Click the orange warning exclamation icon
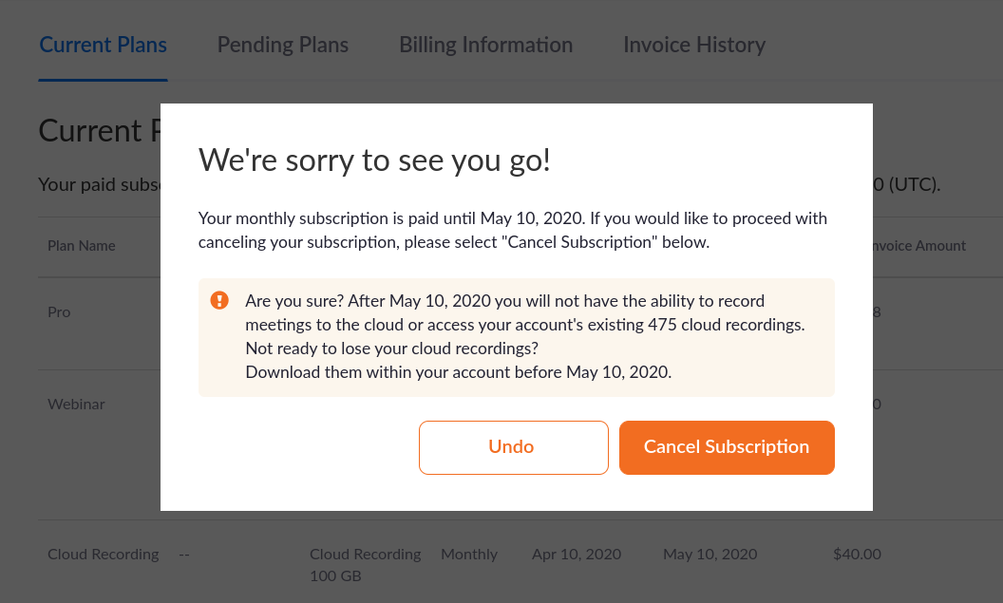 click(219, 301)
